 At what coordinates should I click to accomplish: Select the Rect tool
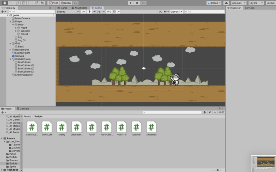click(x=30, y=3)
